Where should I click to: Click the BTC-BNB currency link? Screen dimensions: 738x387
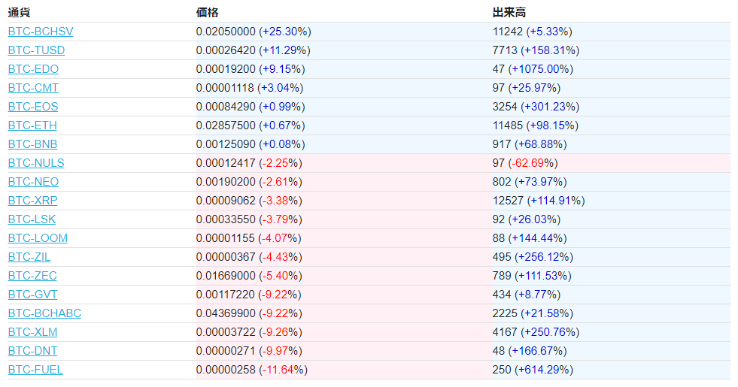click(32, 144)
